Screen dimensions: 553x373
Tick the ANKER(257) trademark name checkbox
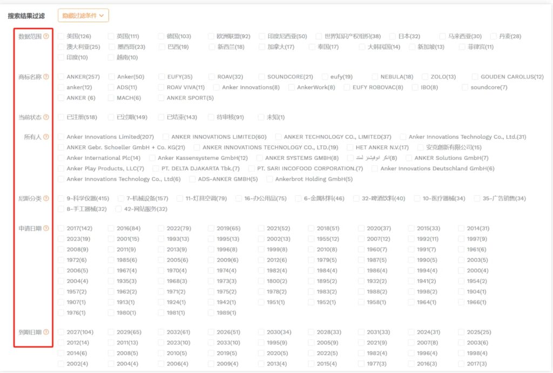[x=62, y=77]
